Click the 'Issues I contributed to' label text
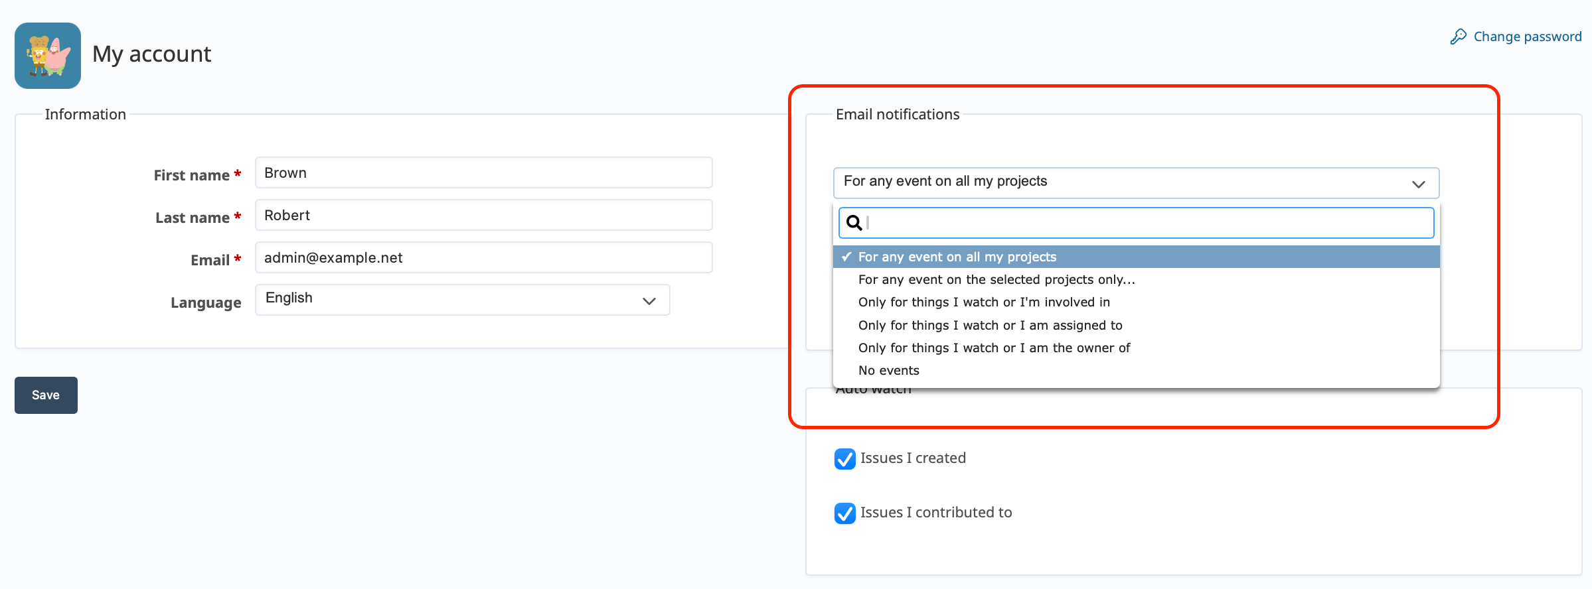Image resolution: width=1592 pixels, height=589 pixels. (x=936, y=512)
